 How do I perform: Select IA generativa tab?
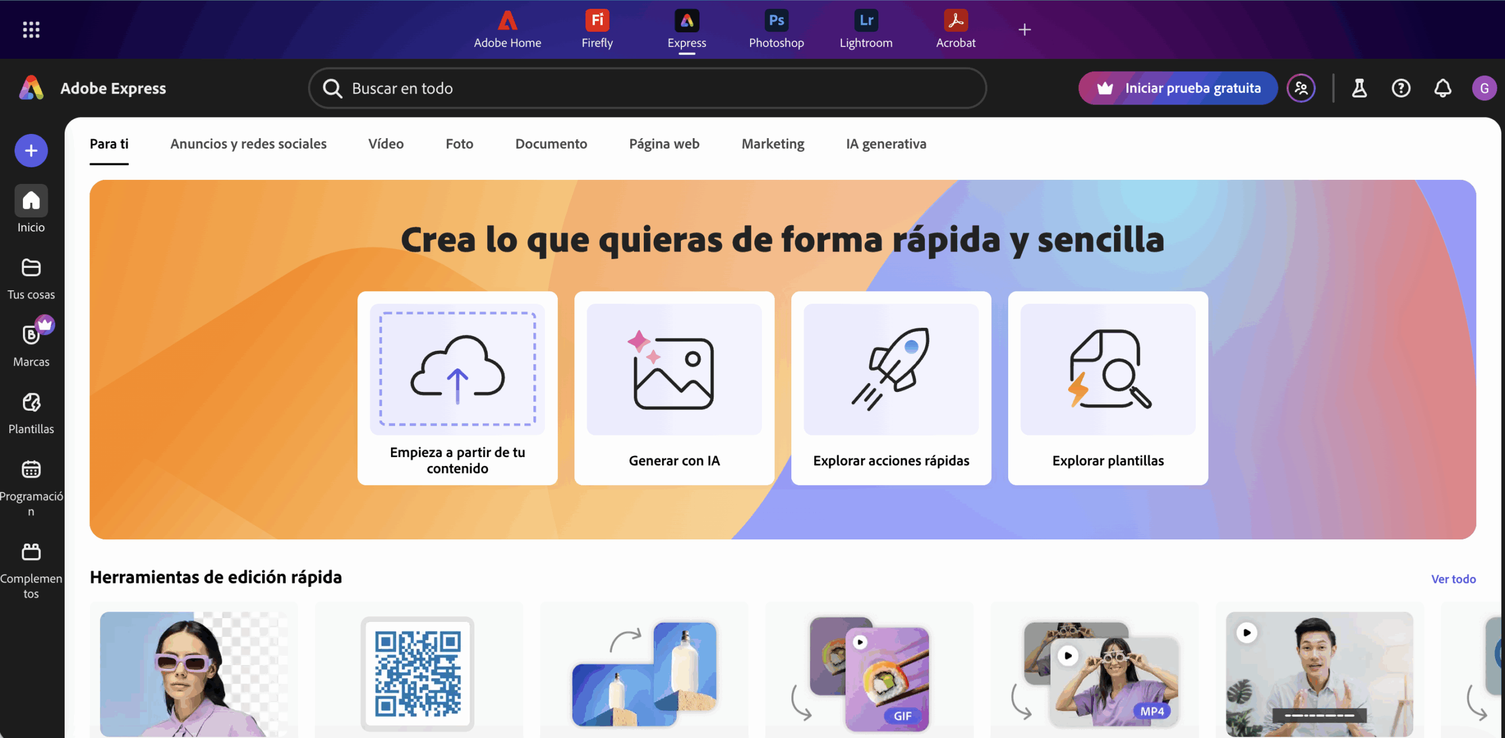[x=886, y=144]
